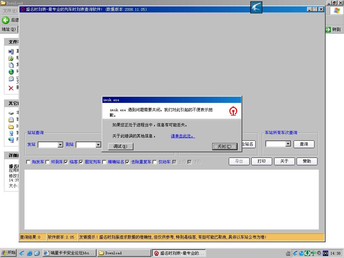Click green Back arrow in Download window
344x258 pixels.
[x=6, y=20]
